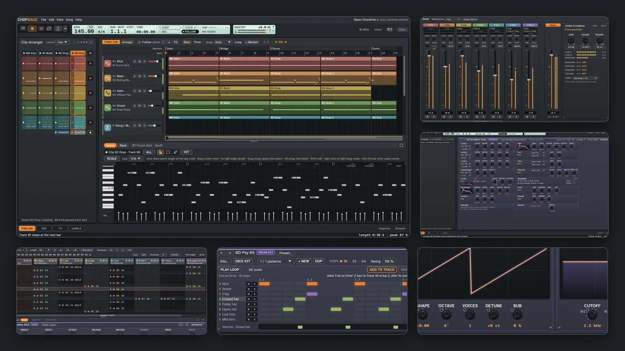
Task: Arm recording with the record circle button
Action: 41,28
